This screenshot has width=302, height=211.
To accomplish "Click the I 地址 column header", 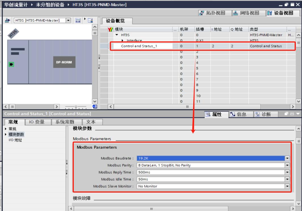I will pyautogui.click(x=220, y=29).
